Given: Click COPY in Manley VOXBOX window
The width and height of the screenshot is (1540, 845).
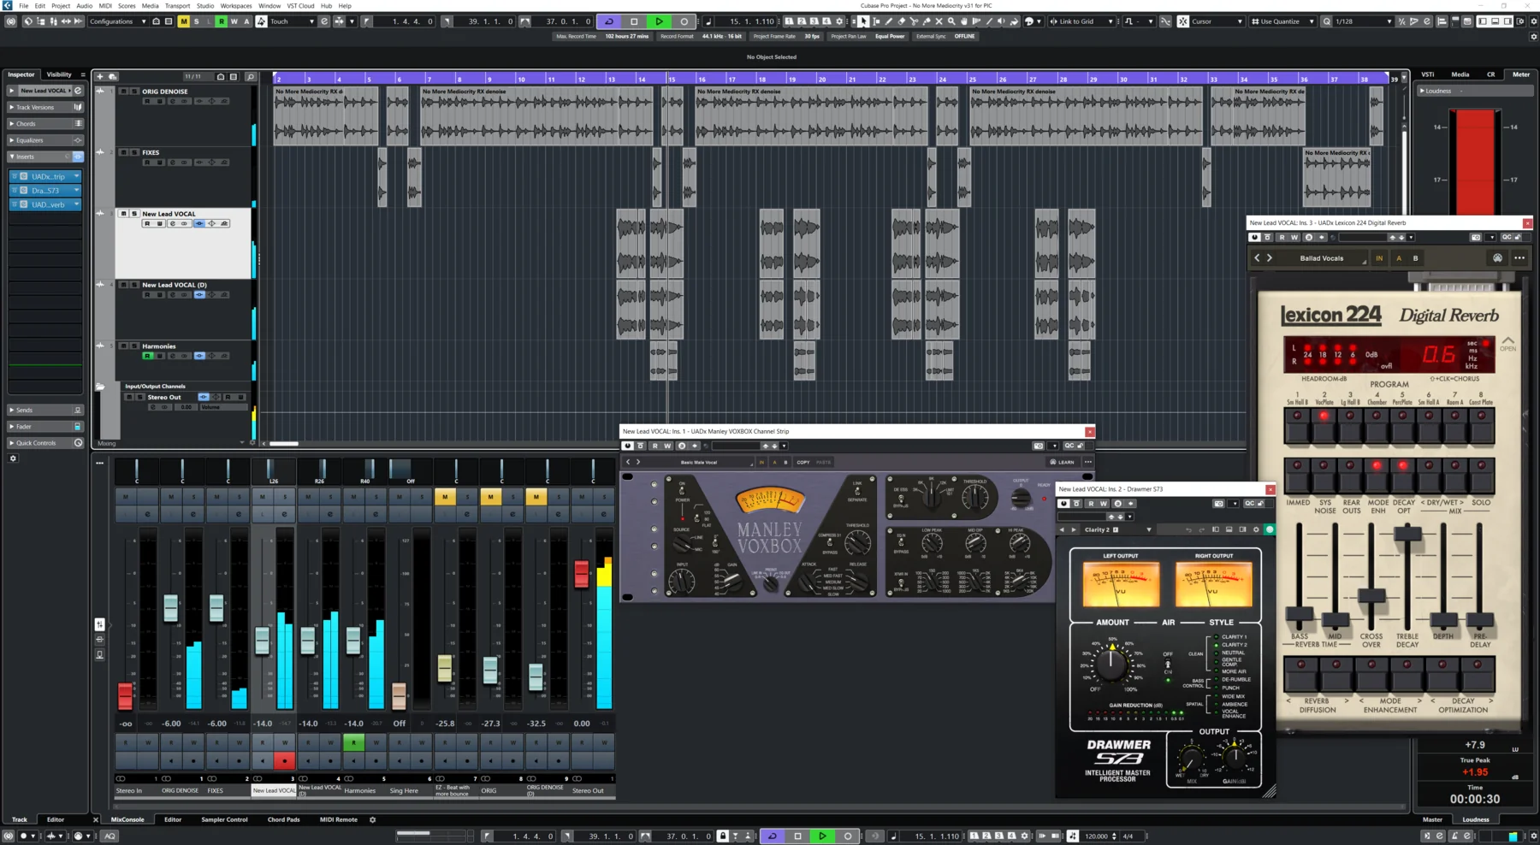Looking at the screenshot, I should click(803, 462).
